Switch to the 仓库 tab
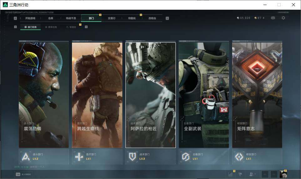The width and height of the screenshot is (301, 179). [51, 18]
